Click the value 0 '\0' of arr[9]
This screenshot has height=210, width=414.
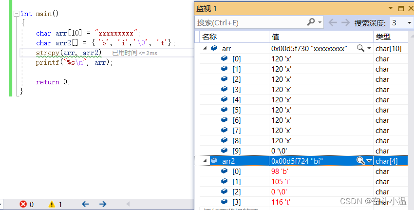[x=279, y=151]
